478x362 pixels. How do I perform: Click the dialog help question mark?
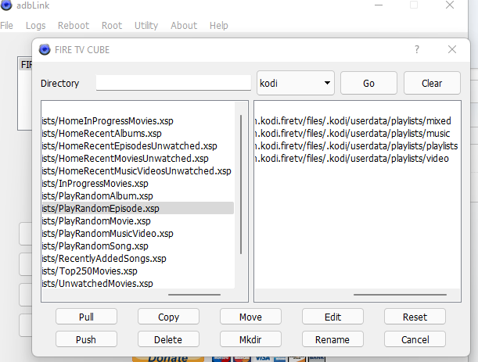(x=417, y=49)
